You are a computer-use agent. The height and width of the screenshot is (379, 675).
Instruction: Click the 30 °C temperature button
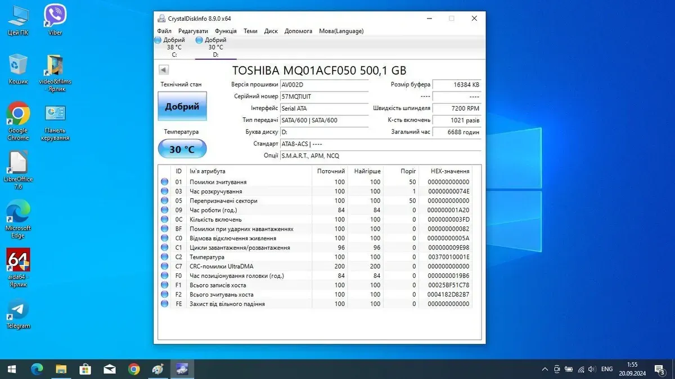(182, 149)
